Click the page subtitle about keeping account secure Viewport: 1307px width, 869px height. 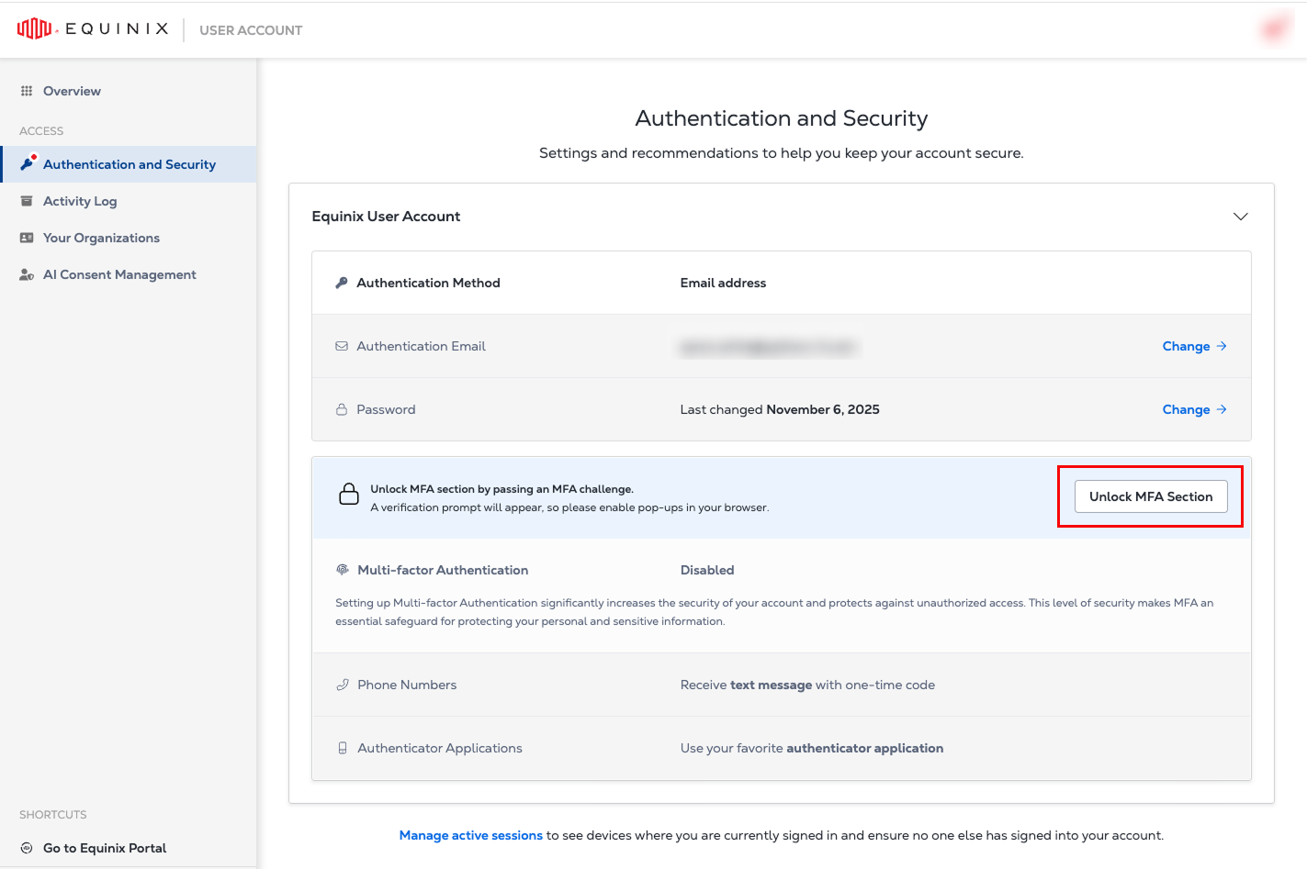tap(782, 153)
